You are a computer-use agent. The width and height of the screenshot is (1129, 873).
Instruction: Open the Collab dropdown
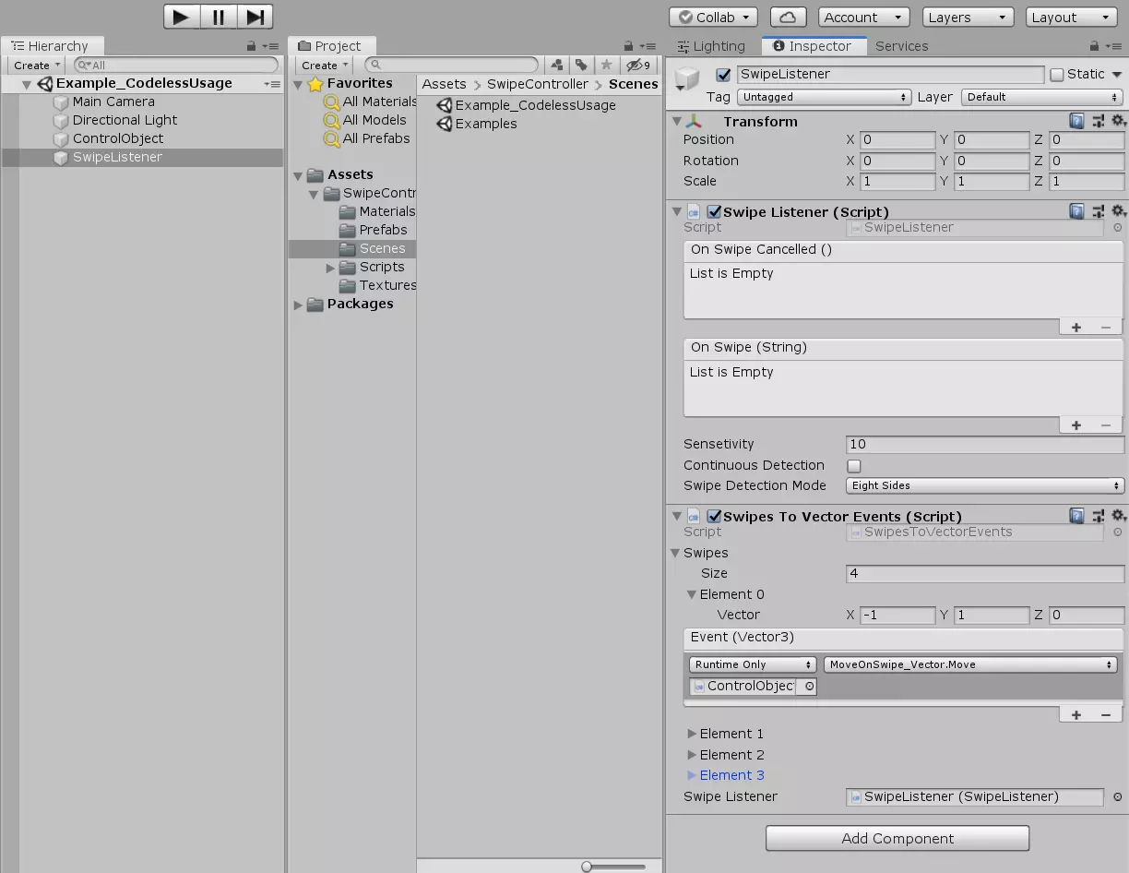713,18
